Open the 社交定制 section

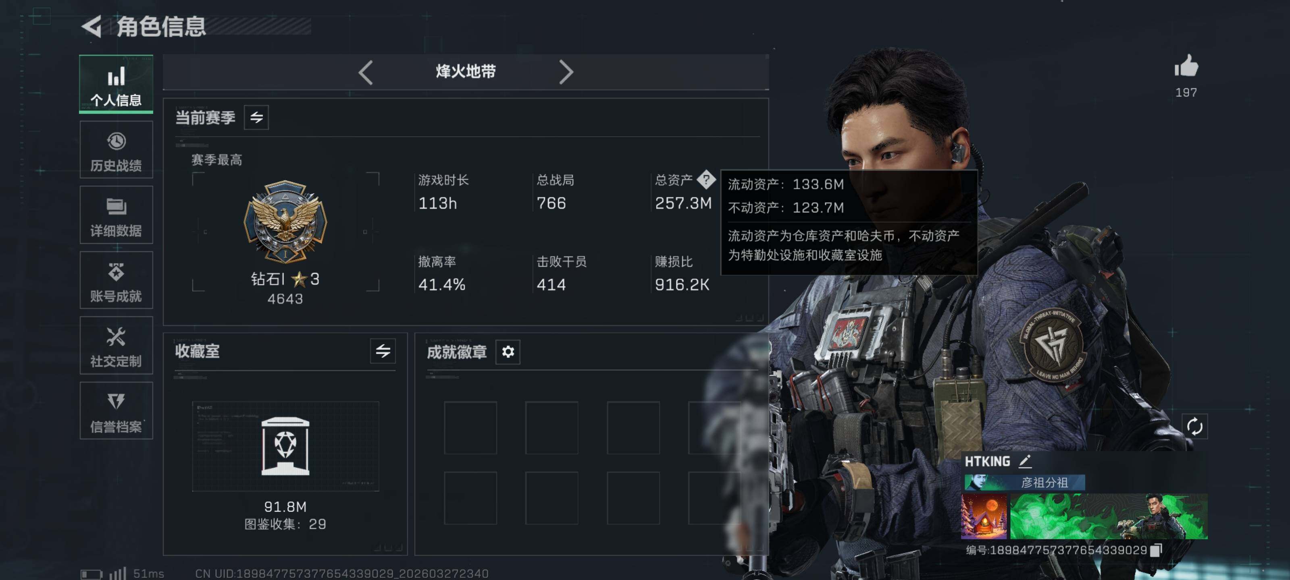click(116, 345)
